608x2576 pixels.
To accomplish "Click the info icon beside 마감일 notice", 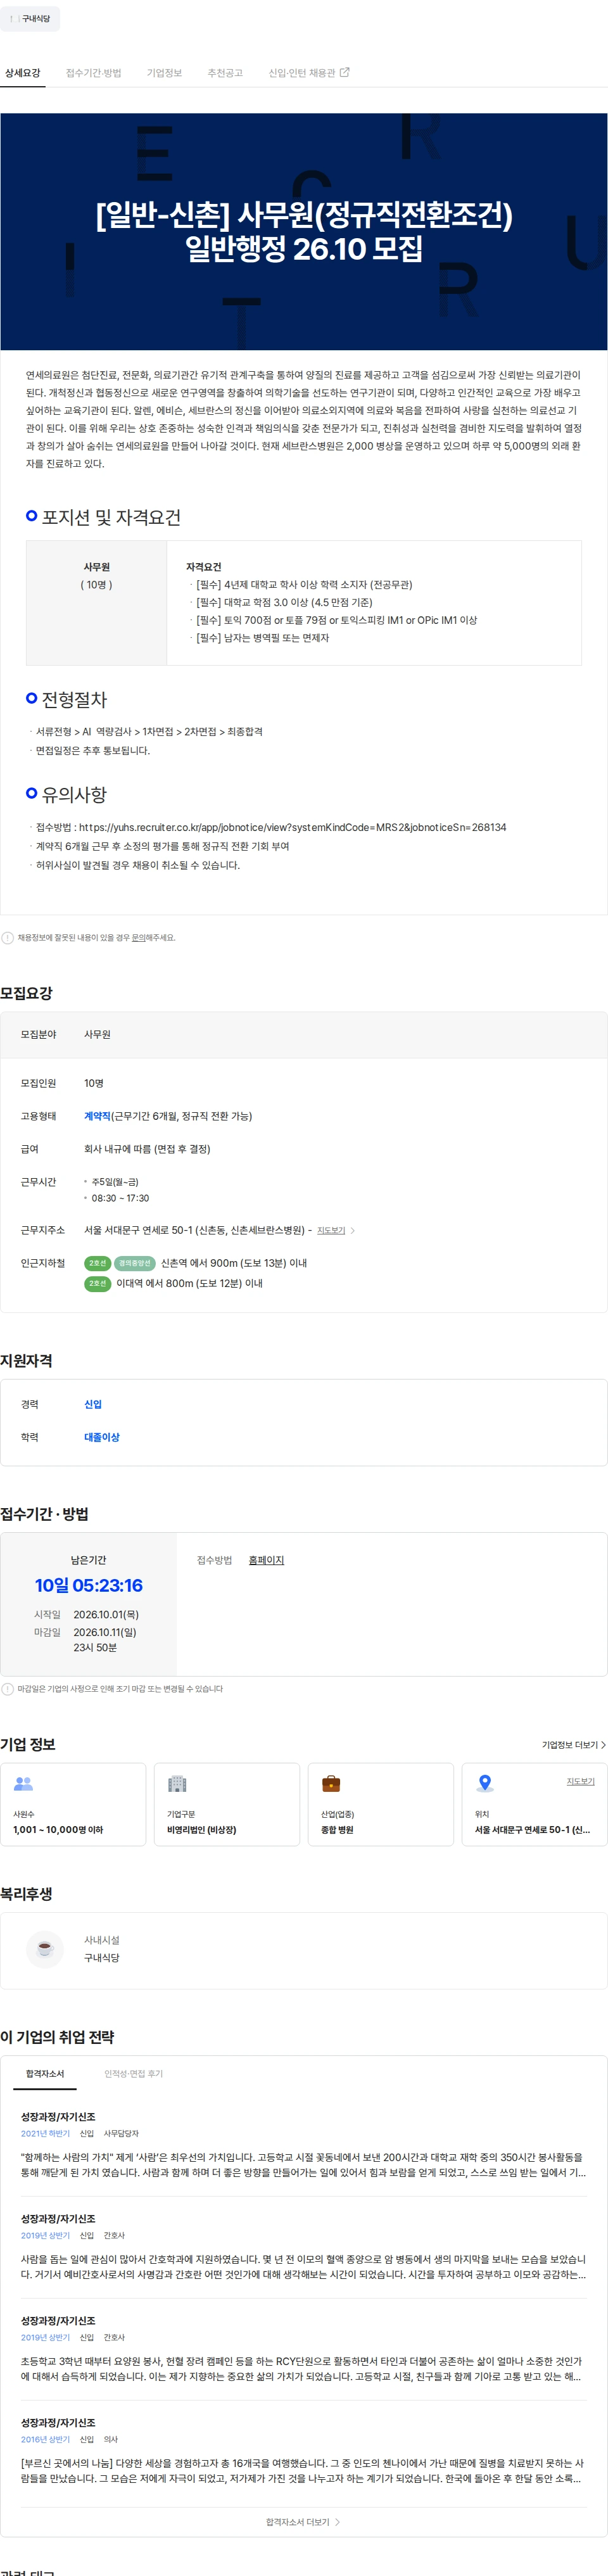I will [x=8, y=1689].
